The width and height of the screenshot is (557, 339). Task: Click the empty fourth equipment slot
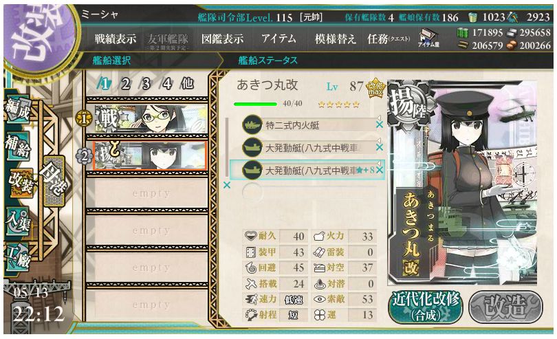point(308,193)
